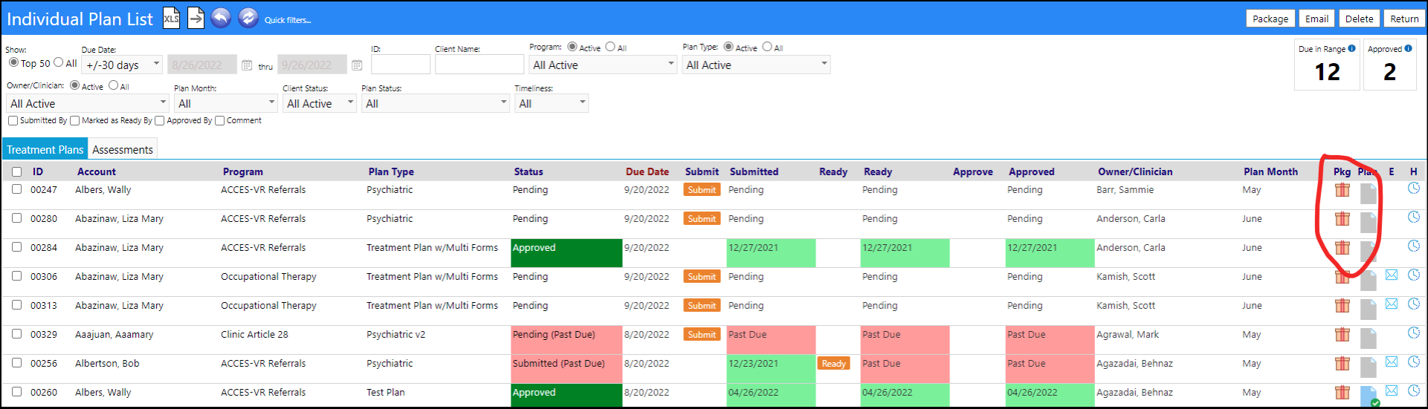Click the Email button

click(1316, 19)
